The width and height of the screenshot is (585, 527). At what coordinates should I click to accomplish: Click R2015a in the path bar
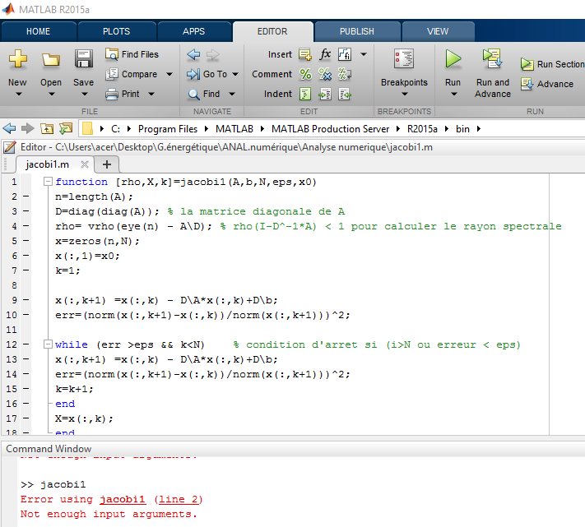pyautogui.click(x=422, y=129)
